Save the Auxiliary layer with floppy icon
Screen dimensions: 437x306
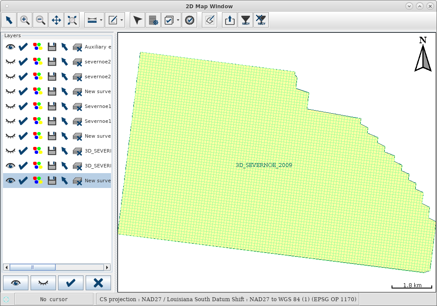tap(52, 47)
